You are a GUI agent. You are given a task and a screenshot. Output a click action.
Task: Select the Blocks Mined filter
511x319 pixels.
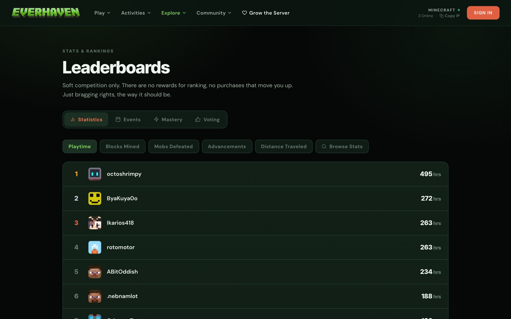(123, 146)
